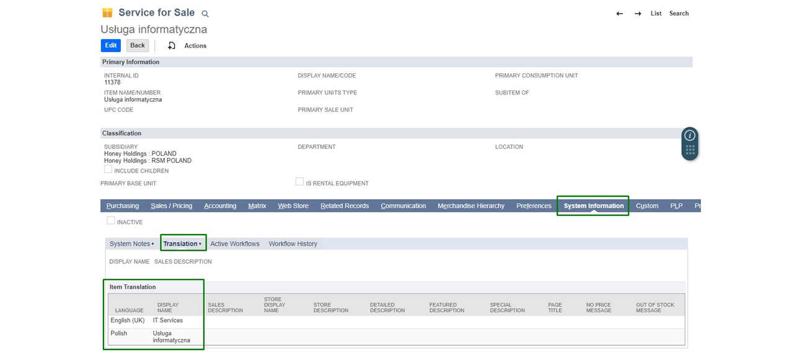The height and width of the screenshot is (352, 794).
Task: Click the Service for Sale record type icon
Action: 107,13
